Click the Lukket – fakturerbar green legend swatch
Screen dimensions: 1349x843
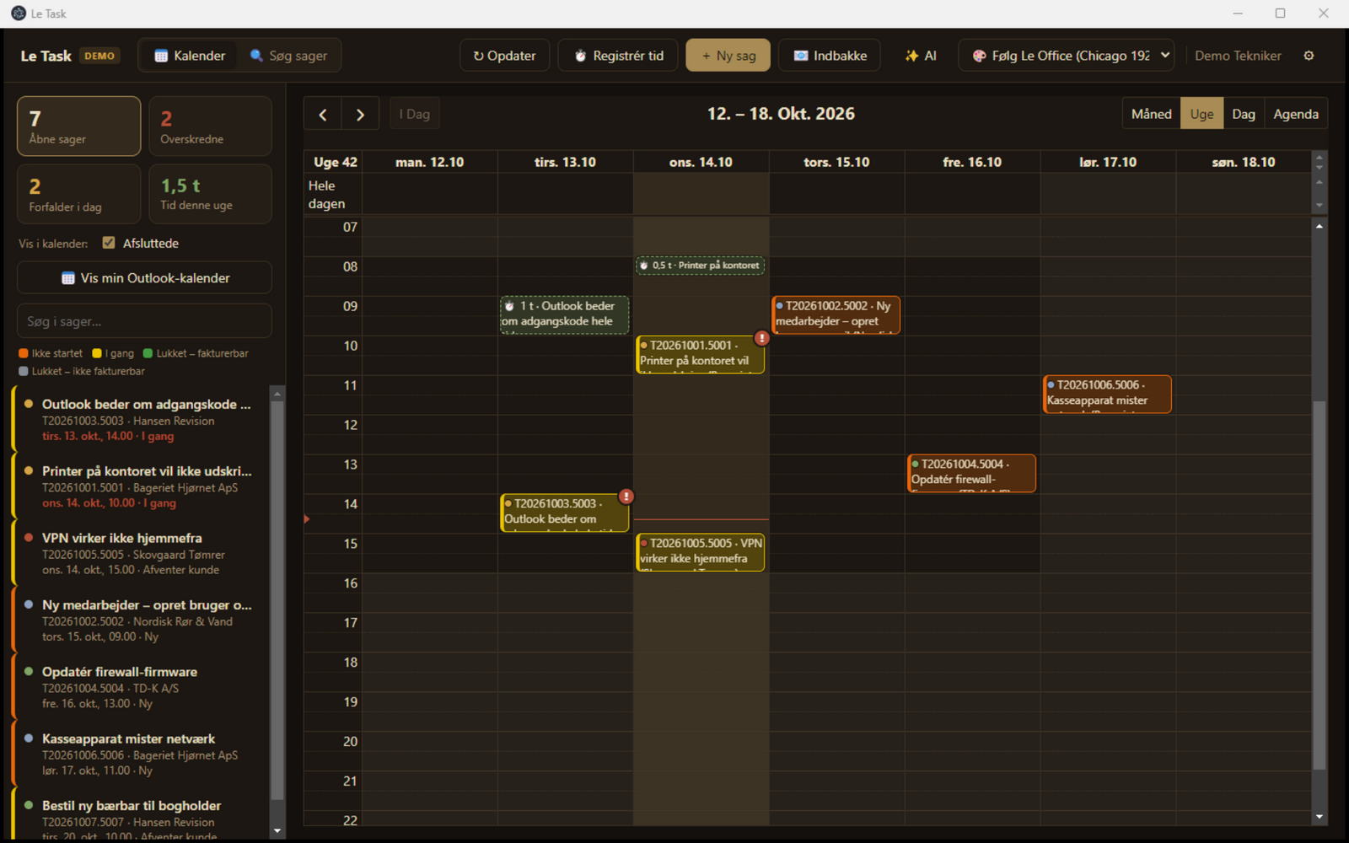tap(148, 353)
